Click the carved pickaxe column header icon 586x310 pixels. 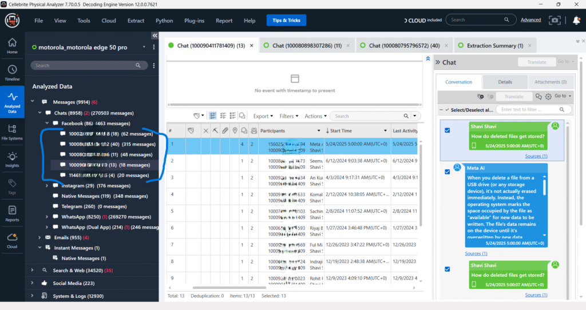pyautogui.click(x=215, y=131)
